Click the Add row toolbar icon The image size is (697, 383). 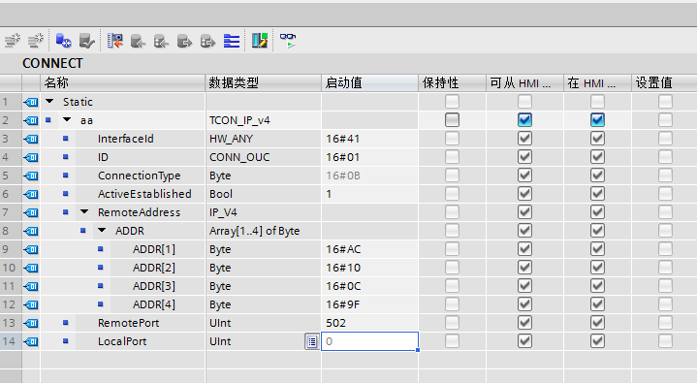click(36, 41)
